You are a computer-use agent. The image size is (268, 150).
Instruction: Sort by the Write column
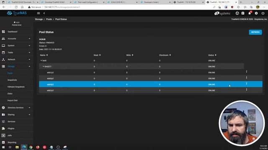pyautogui.click(x=129, y=55)
